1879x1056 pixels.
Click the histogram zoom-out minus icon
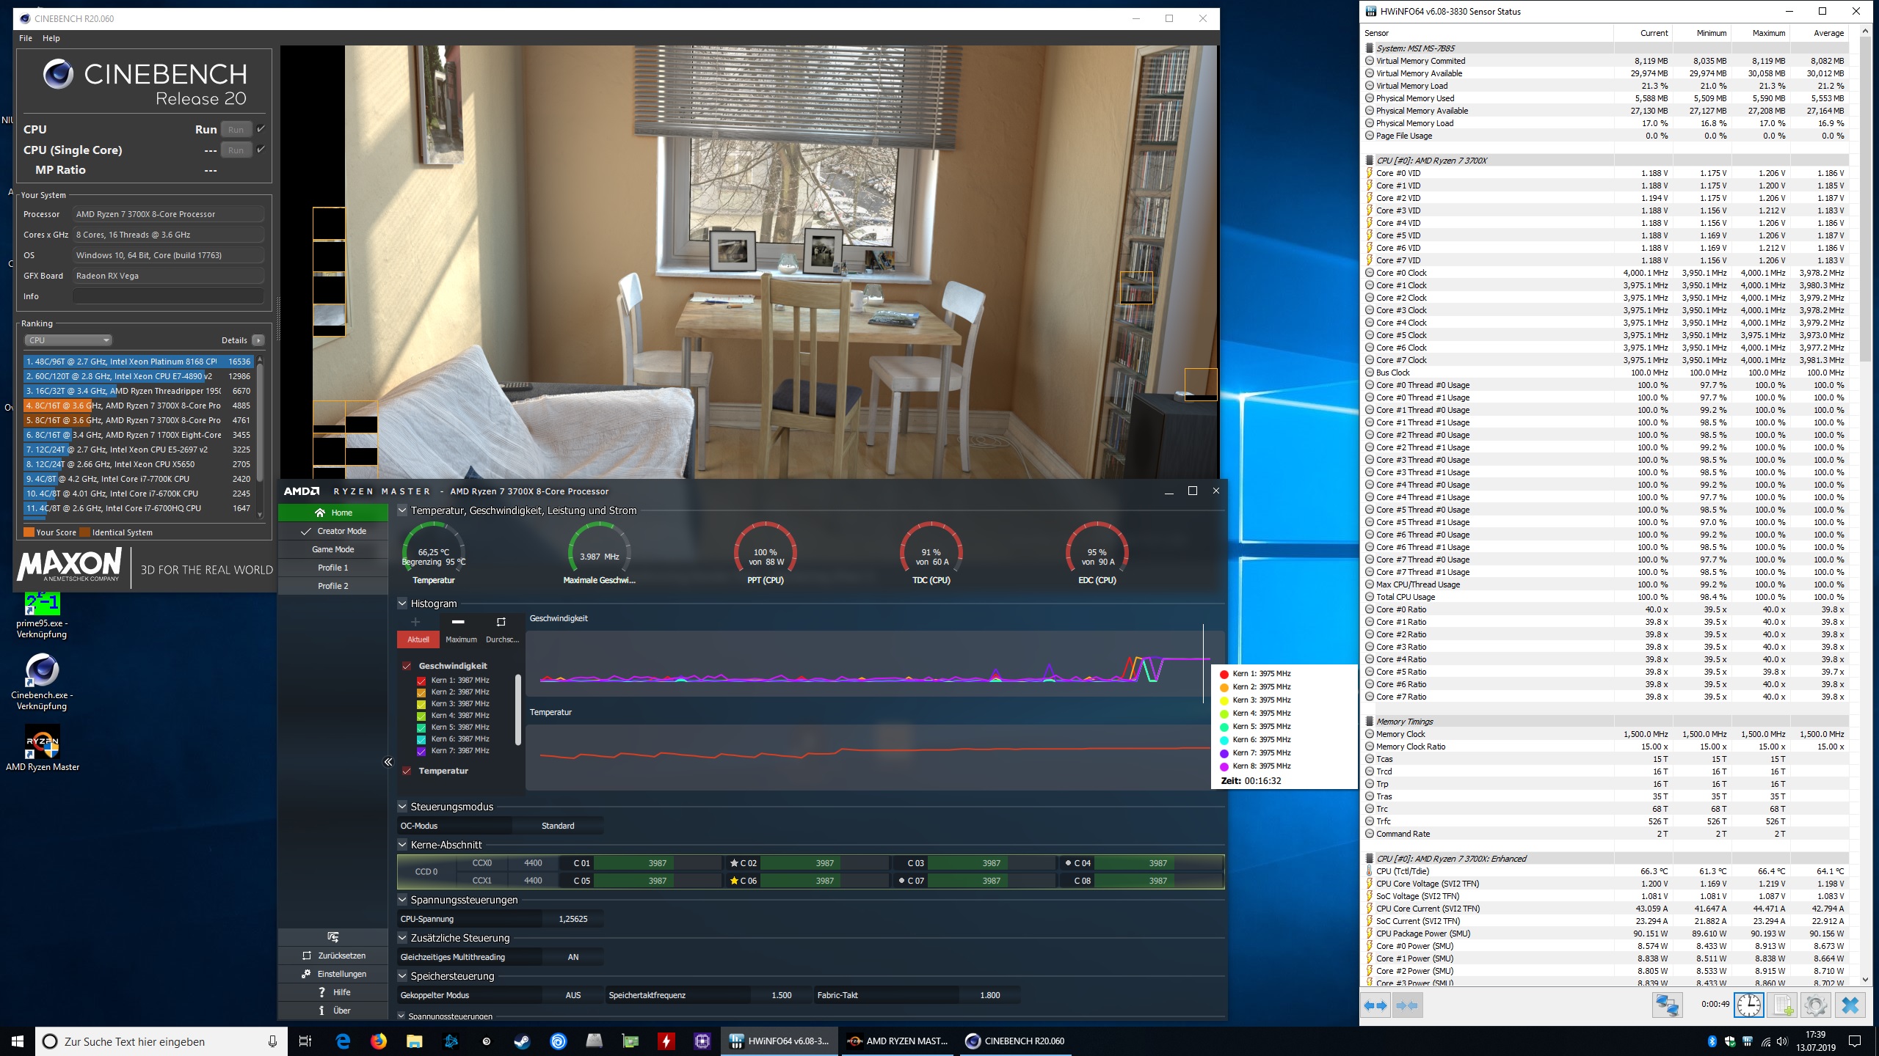(x=458, y=622)
